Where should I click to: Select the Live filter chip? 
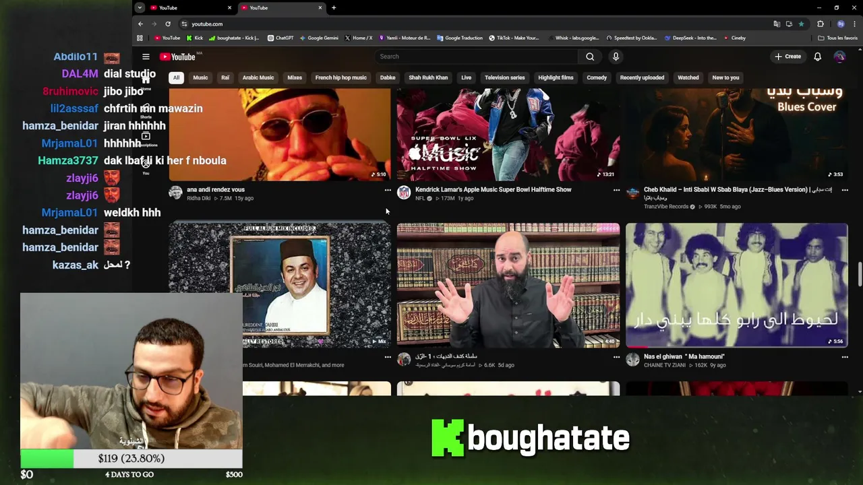click(x=466, y=77)
